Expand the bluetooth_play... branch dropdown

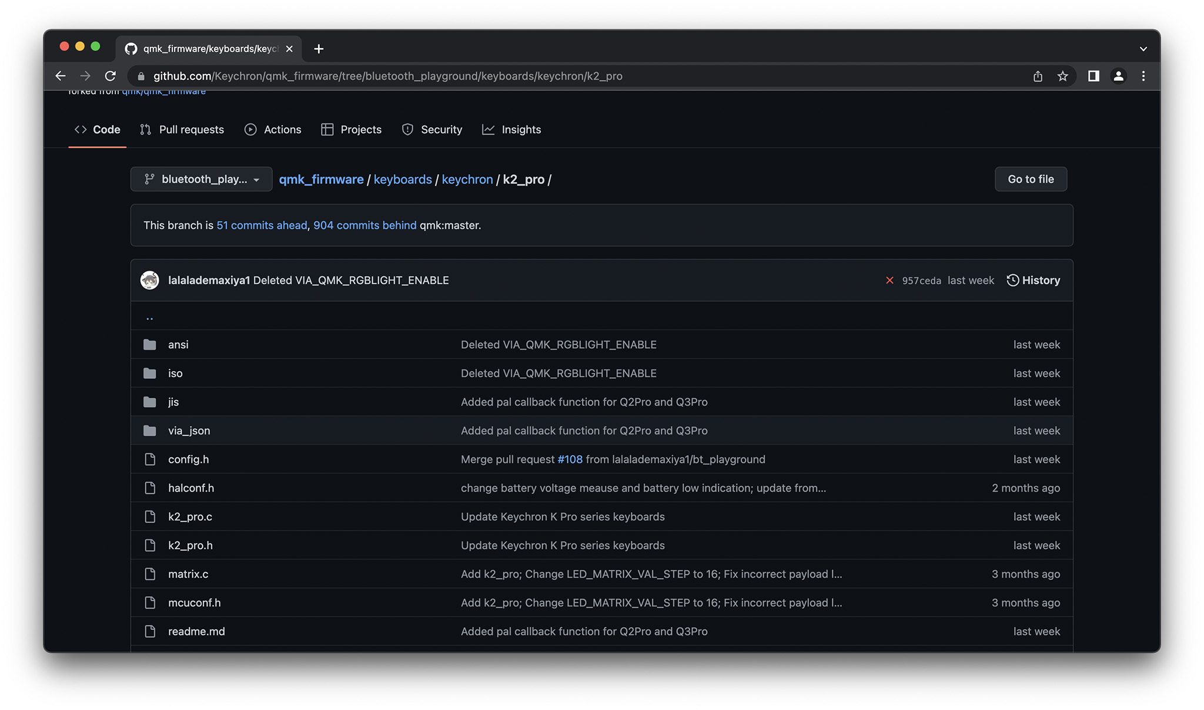201,179
